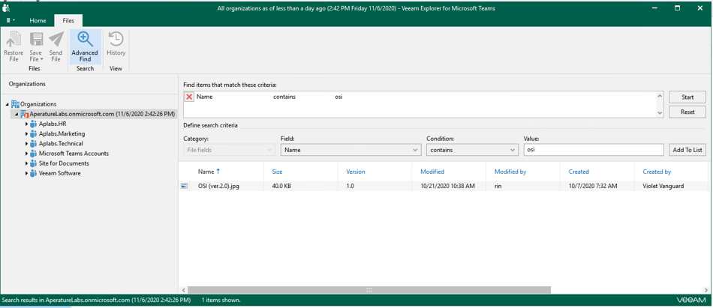Click the criteria list scroll-down arrow
Viewport: 713px width, 308px height.
[660, 112]
